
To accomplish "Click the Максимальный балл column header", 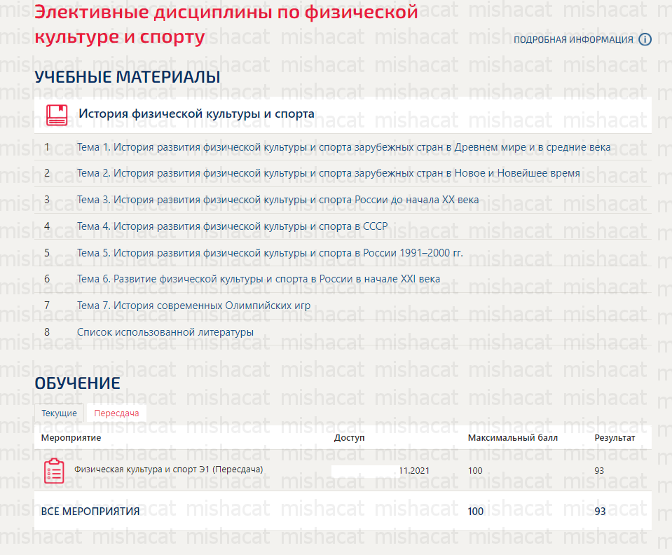I will pyautogui.click(x=512, y=437).
